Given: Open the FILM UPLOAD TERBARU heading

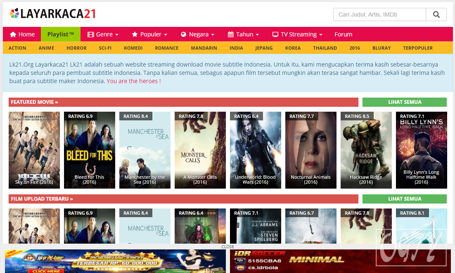Looking at the screenshot, I should coord(42,199).
